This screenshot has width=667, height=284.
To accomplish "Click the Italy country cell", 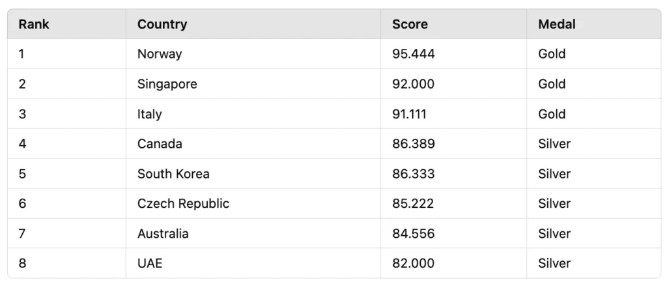I will point(149,114).
